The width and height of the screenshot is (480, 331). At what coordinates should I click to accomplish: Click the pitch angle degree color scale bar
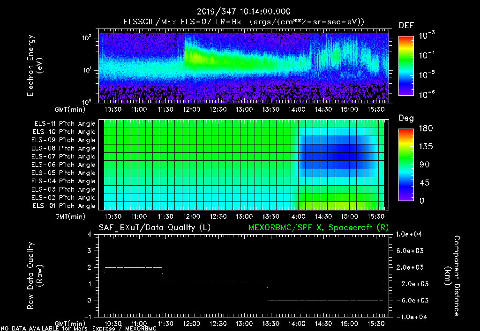406,165
